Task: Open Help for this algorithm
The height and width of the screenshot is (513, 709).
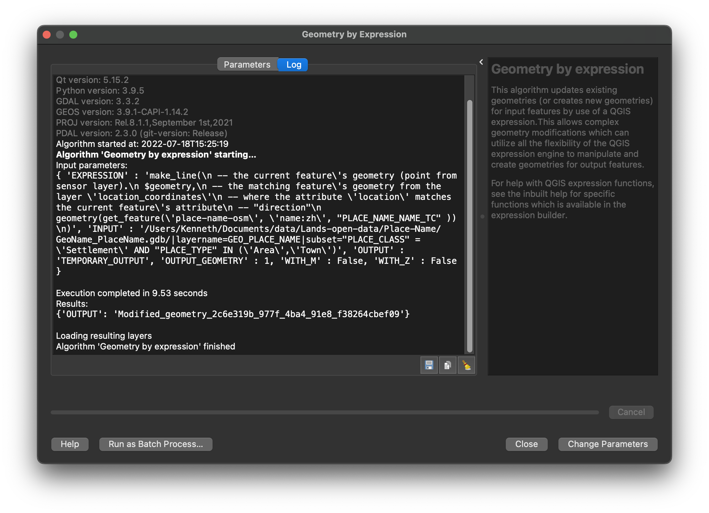Action: 70,444
